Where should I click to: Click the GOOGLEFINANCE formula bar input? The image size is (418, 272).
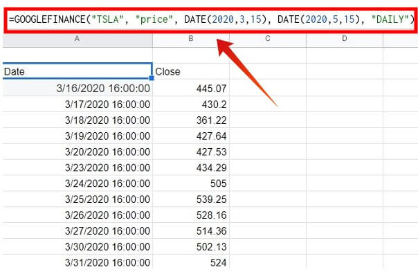[211, 20]
